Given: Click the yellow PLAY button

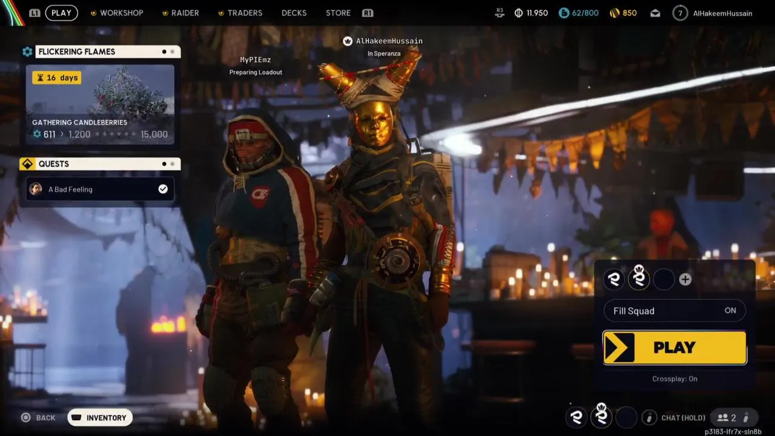Looking at the screenshot, I should click(674, 348).
